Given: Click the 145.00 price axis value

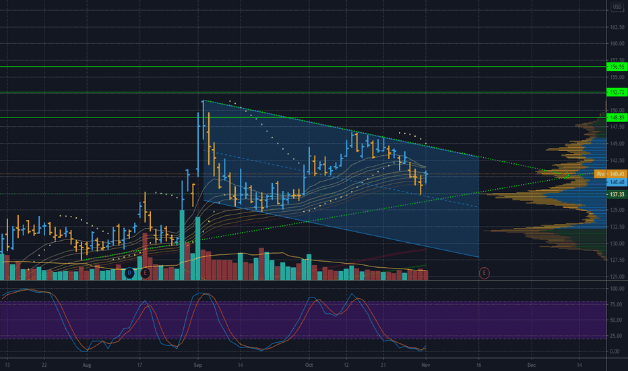Looking at the screenshot, I should pyautogui.click(x=617, y=144).
